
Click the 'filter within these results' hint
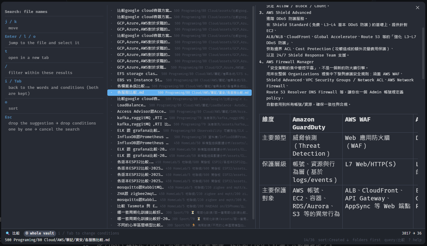point(40,73)
